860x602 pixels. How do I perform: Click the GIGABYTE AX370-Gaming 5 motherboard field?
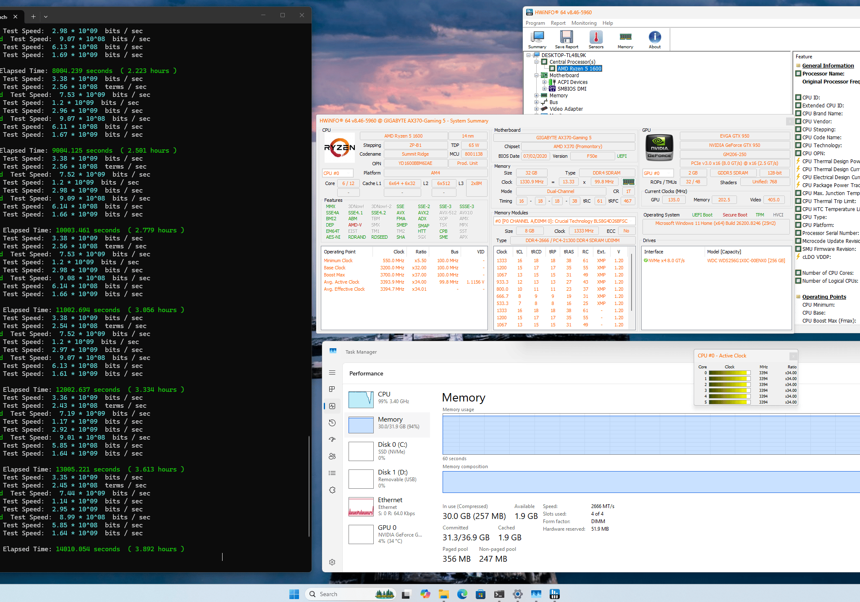click(564, 138)
